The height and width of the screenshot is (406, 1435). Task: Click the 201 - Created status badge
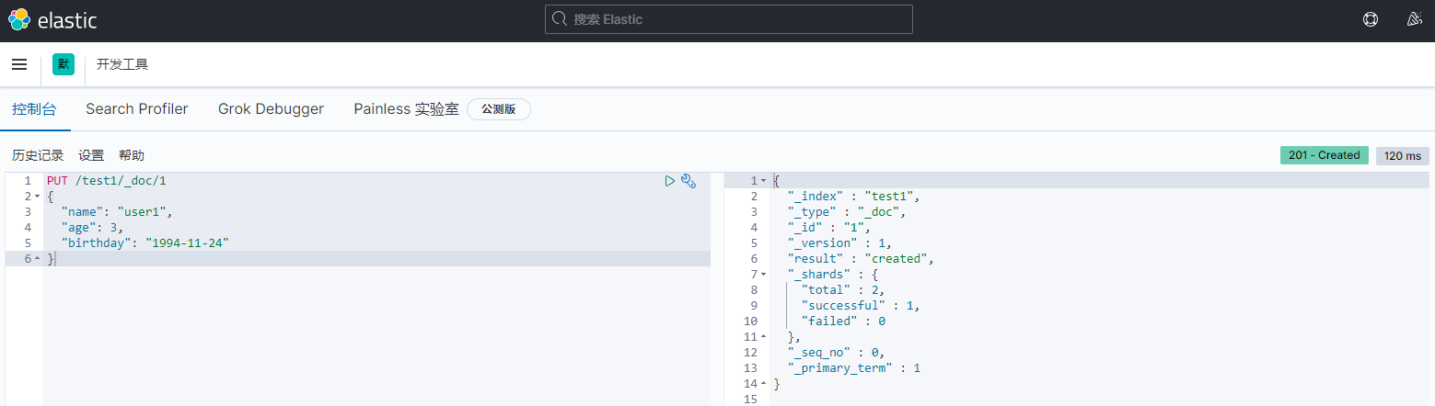coord(1325,155)
